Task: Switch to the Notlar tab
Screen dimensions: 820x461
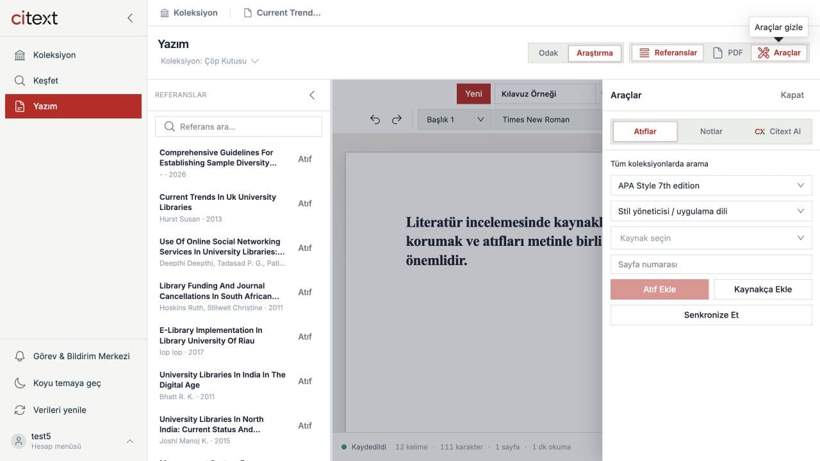Action: coord(711,131)
